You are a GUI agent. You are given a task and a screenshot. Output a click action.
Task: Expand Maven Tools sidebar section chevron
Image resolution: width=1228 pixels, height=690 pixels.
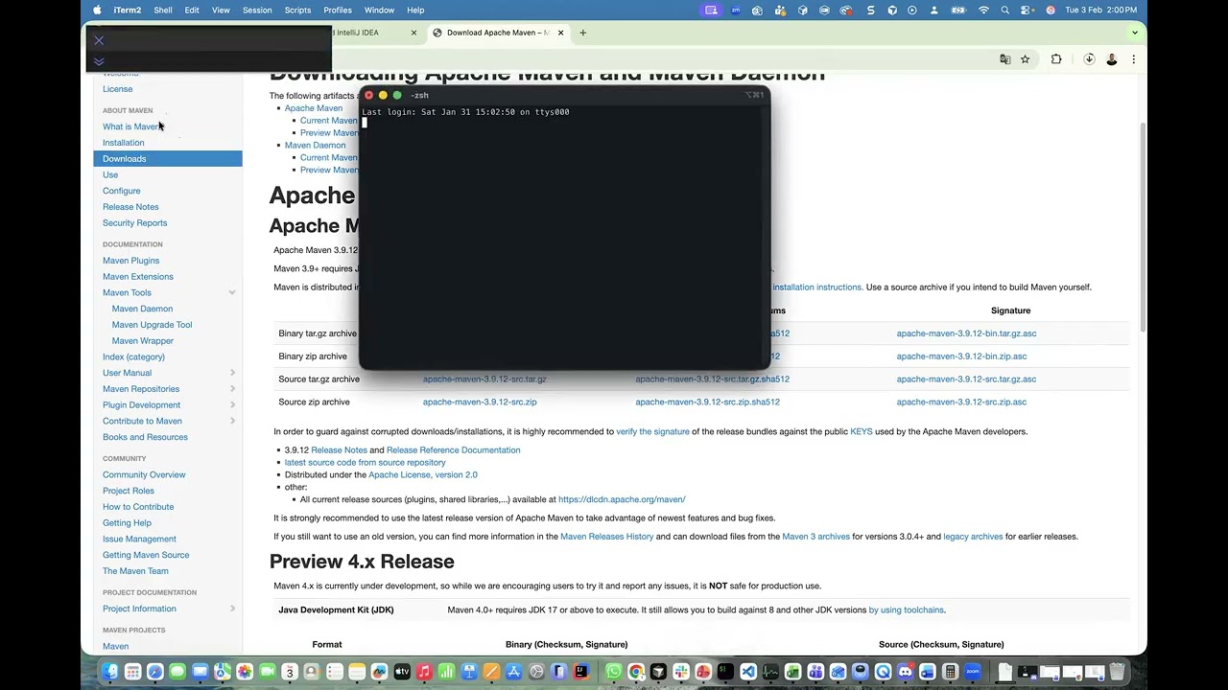tap(232, 292)
